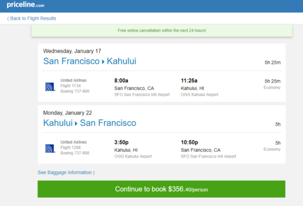Click the 10:50p arrival time

(190, 143)
